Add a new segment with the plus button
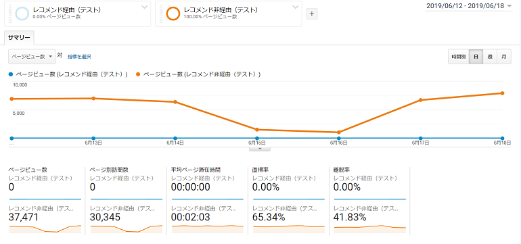This screenshot has width=521, height=244. pos(312,14)
